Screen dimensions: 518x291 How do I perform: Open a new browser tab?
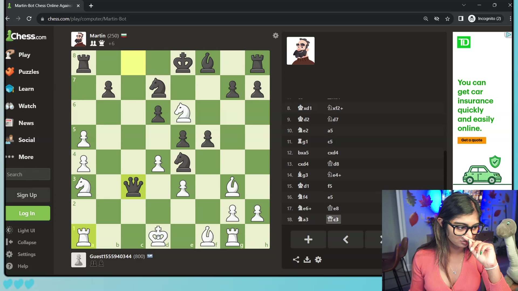[91, 6]
